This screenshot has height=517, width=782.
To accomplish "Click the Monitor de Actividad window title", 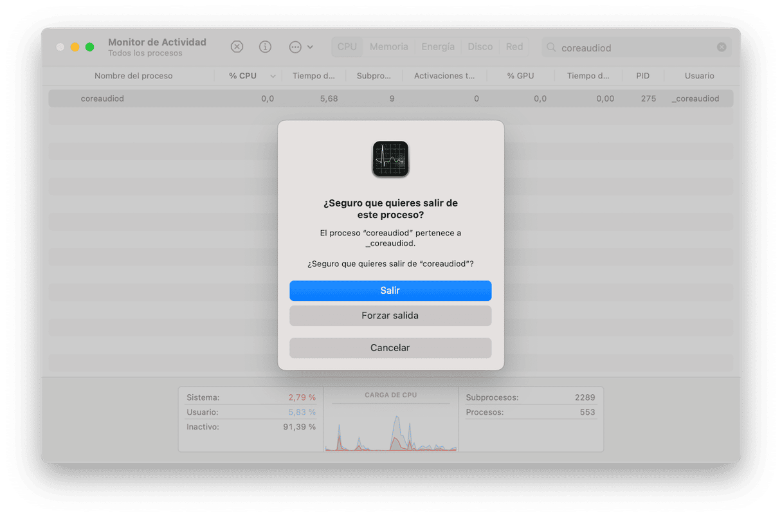I will tap(157, 42).
